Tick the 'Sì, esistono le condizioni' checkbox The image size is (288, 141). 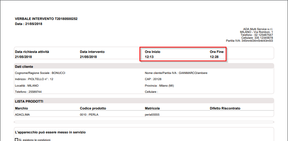coord(16,140)
